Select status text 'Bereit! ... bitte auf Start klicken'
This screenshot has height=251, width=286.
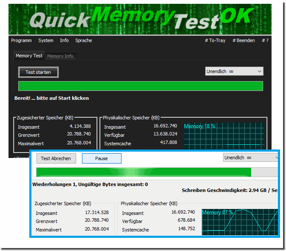pyautogui.click(x=51, y=98)
